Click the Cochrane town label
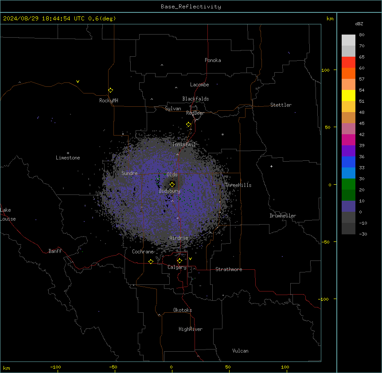This screenshot has width=382, height=373. (x=143, y=252)
